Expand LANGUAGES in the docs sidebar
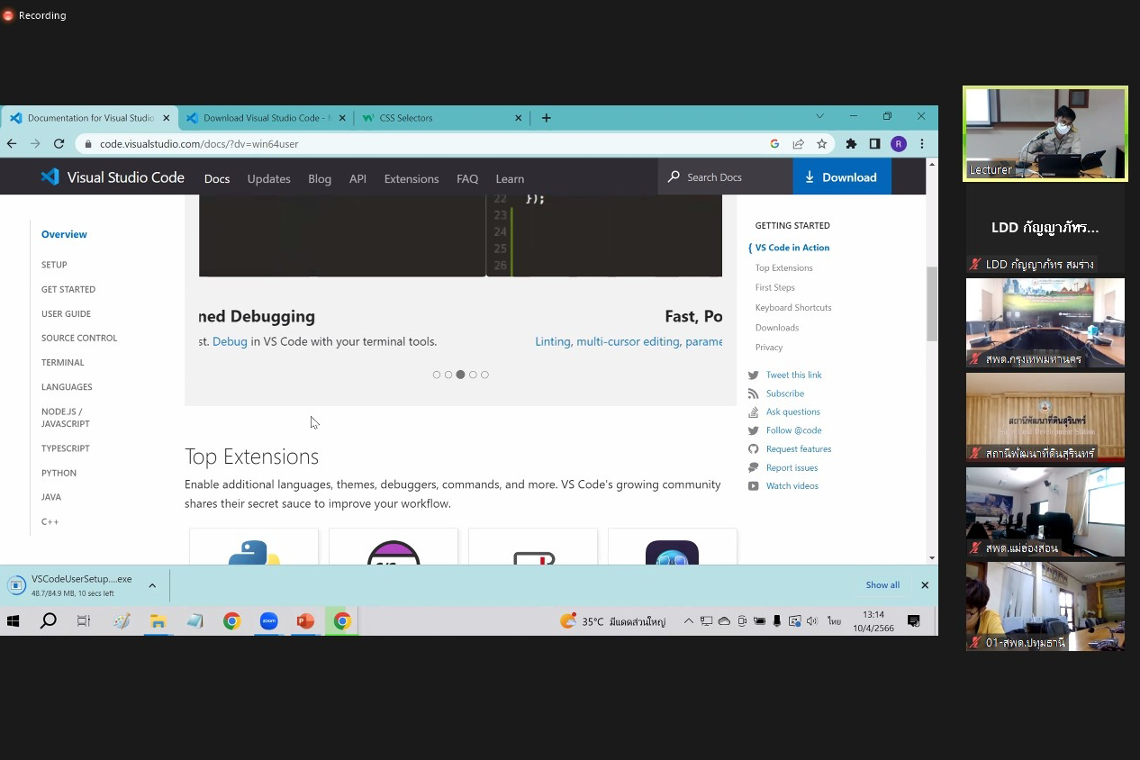 coord(67,386)
